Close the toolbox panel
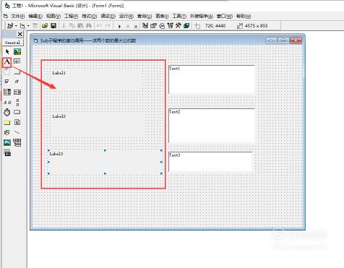 (20, 34)
